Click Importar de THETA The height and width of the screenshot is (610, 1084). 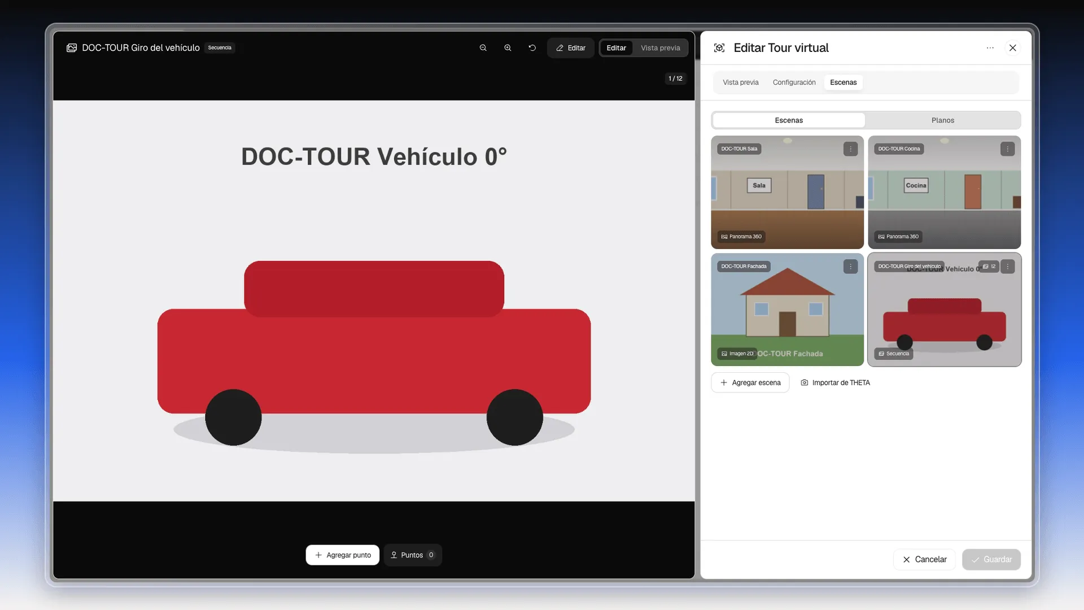835,382
